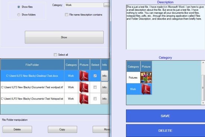Click the Work category cell of Test wordpad.rtf
This screenshot has height=137, width=205.
click(x=71, y=87)
